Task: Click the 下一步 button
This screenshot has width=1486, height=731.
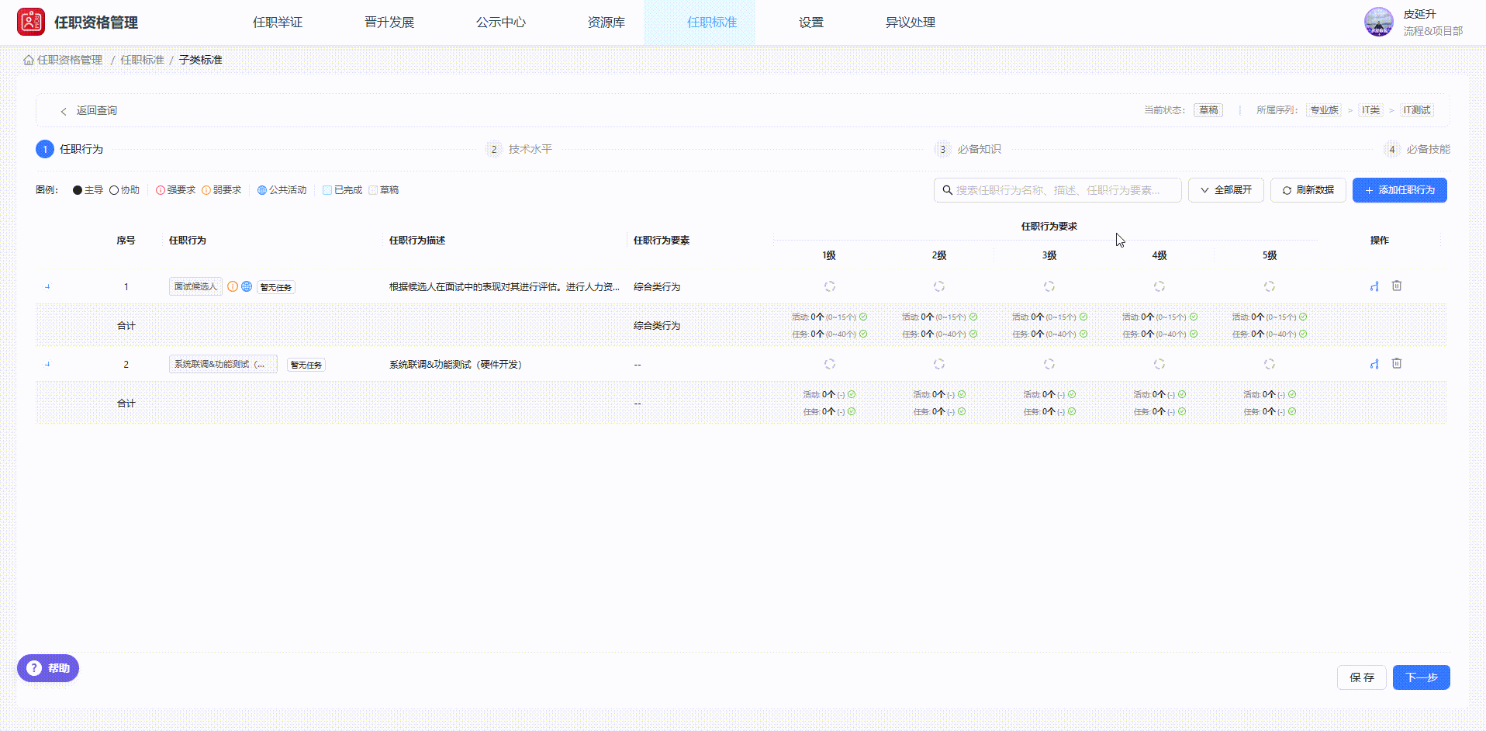Action: coord(1421,677)
